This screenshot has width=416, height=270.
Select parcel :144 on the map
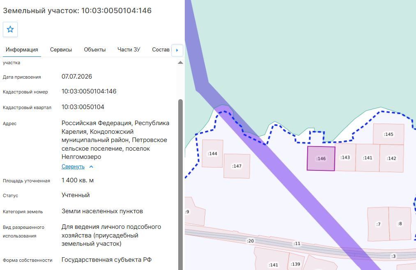pyautogui.click(x=212, y=154)
